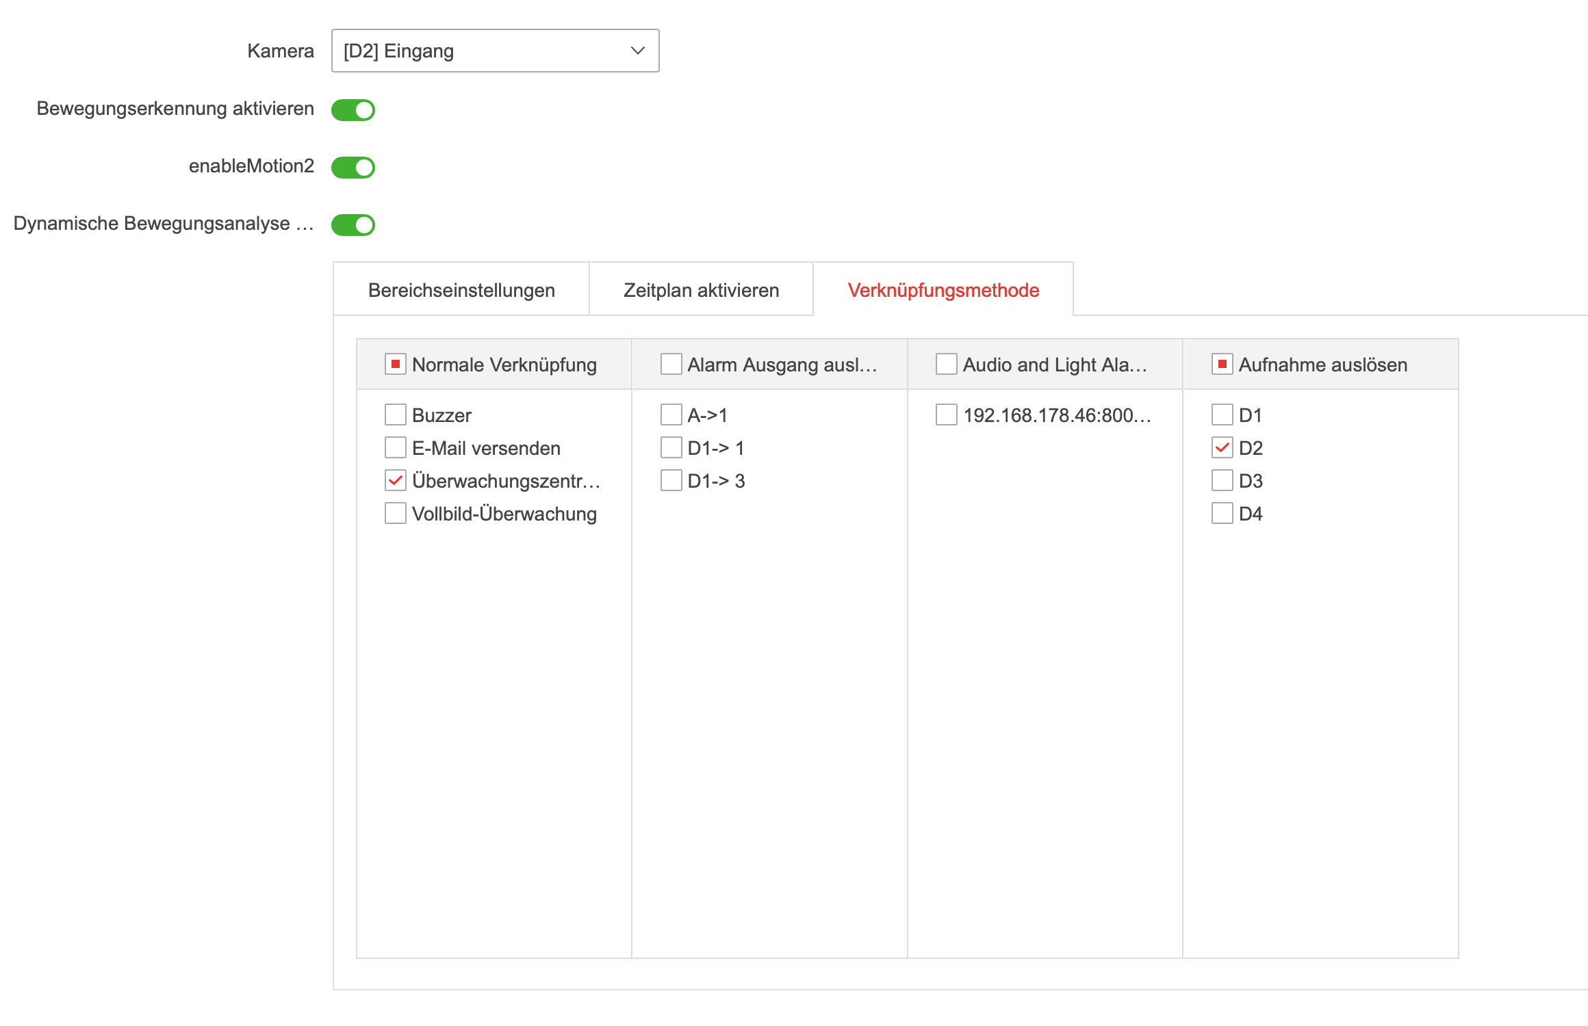The height and width of the screenshot is (1026, 1588).
Task: Select alarm output A->1 checkbox
Action: tap(671, 415)
